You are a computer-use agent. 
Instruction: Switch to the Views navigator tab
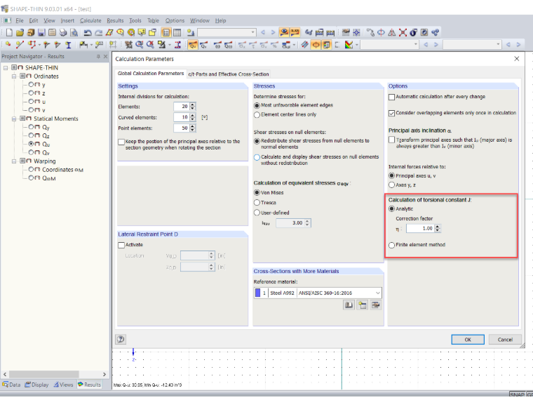click(x=63, y=385)
